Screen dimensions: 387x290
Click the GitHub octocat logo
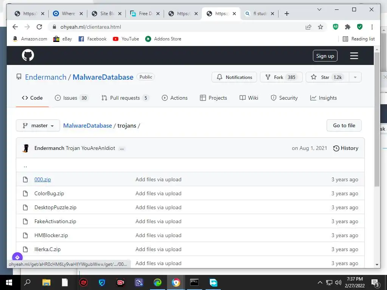coord(28,56)
